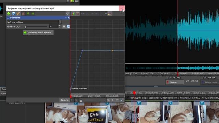
Task: Click the fit-width arrows icon
Action: (x=72, y=100)
